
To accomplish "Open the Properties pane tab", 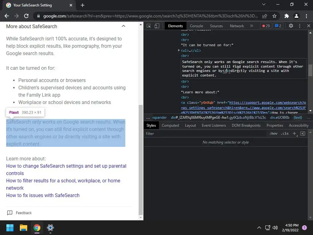I will [275, 125].
